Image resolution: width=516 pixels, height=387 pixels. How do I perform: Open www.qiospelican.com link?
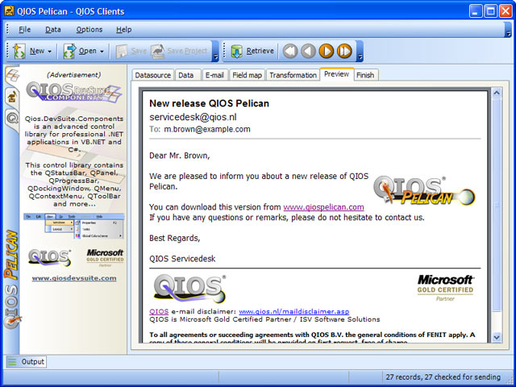coord(323,207)
